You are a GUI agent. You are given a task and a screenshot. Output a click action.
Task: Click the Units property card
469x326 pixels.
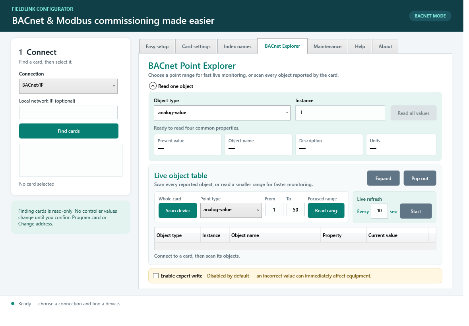(x=401, y=145)
